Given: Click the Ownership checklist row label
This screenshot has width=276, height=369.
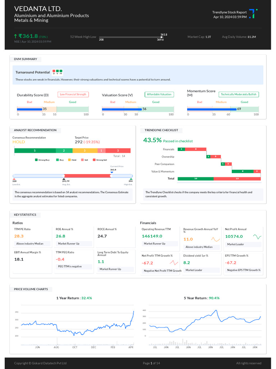Looking at the screenshot, I should pyautogui.click(x=168, y=157).
